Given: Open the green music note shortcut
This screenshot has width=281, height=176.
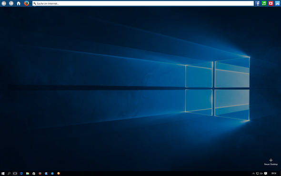Looking at the screenshot, I should [x=264, y=3].
